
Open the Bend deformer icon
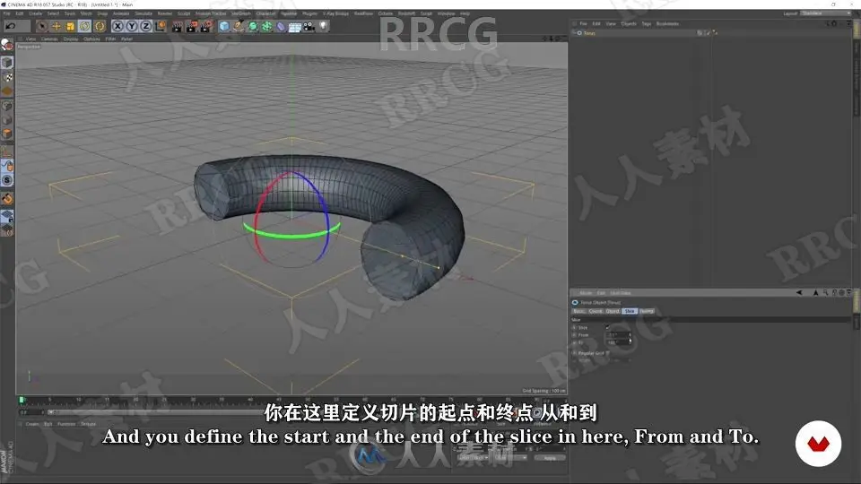click(x=281, y=26)
